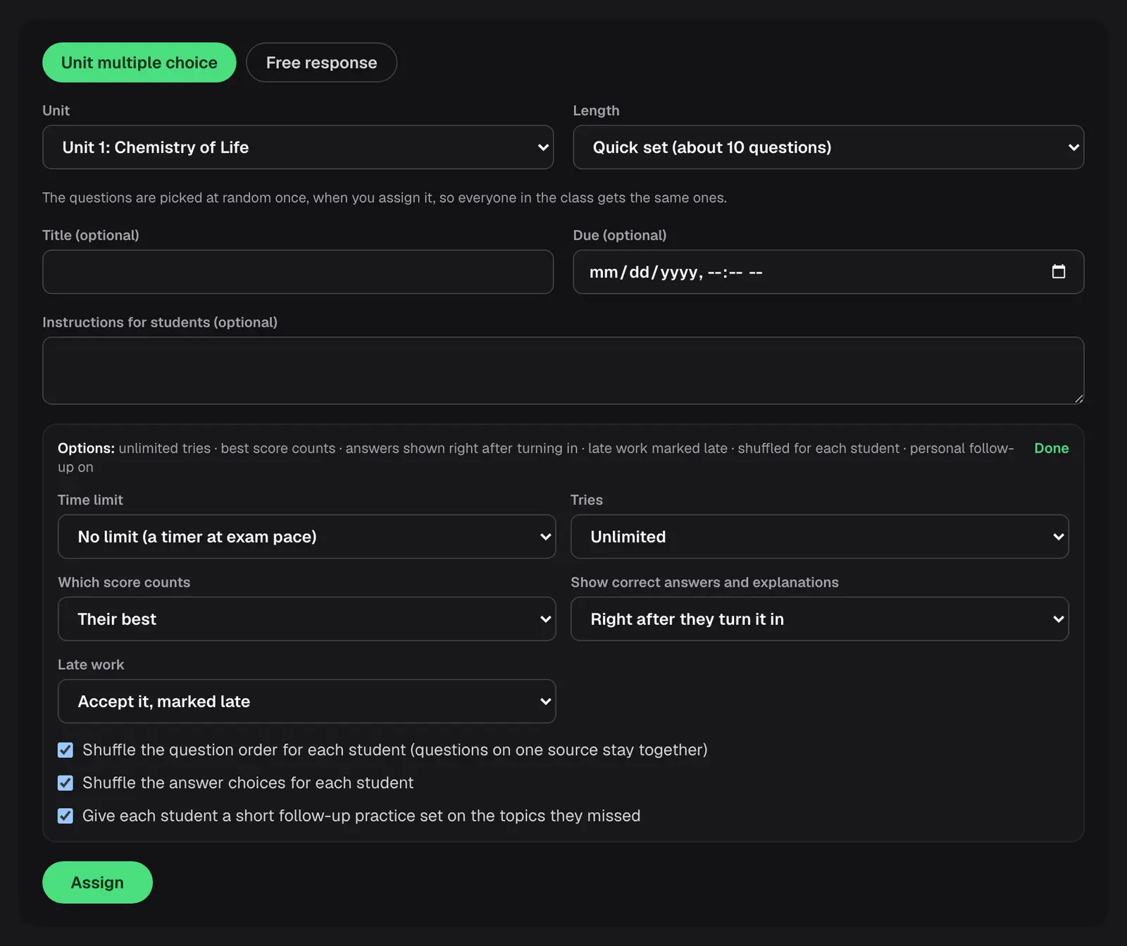Open the Unit dropdown showing Chemistry of Life
This screenshot has height=946, width=1127.
[x=298, y=147]
